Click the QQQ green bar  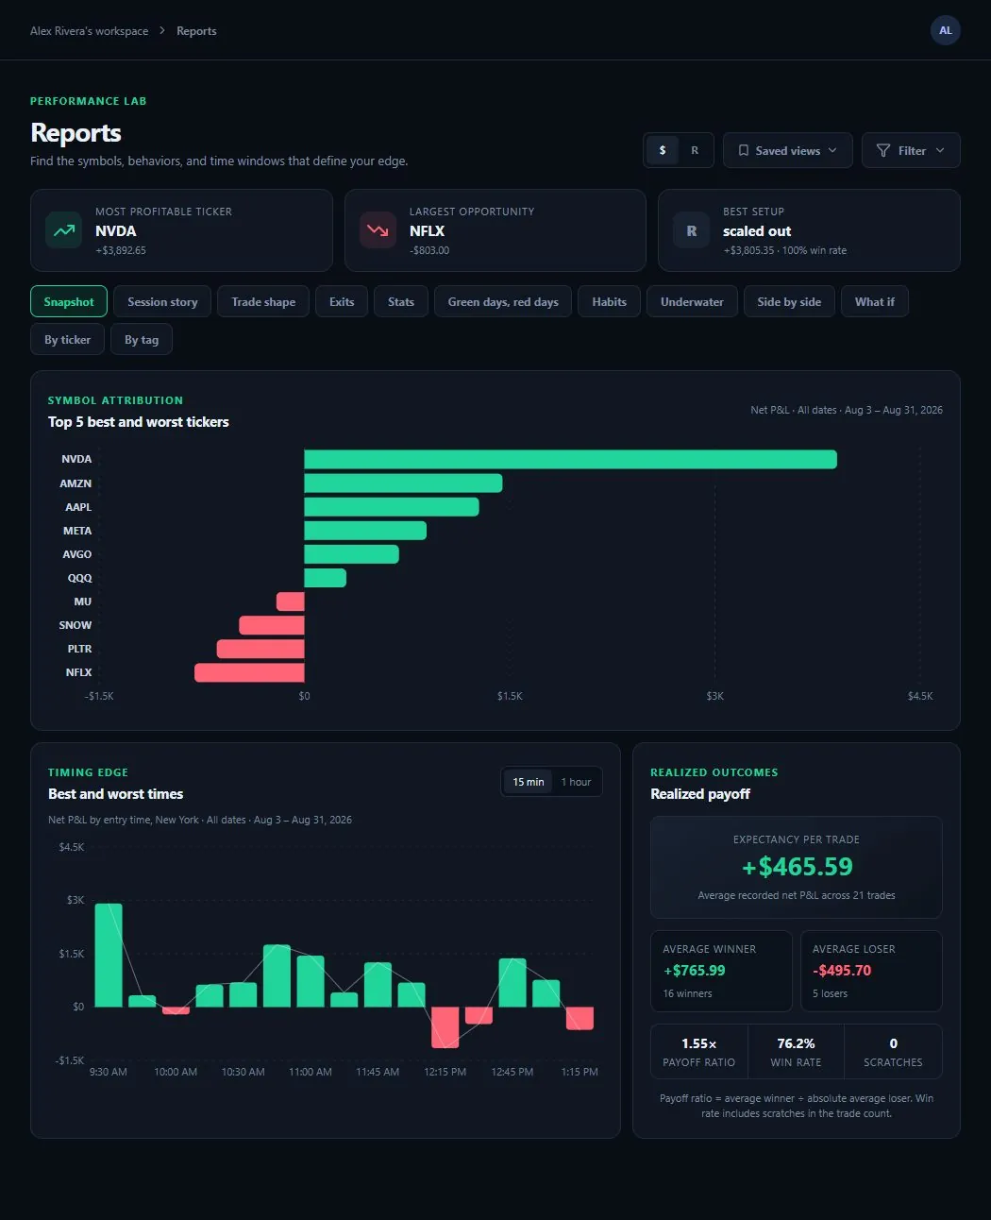point(325,578)
